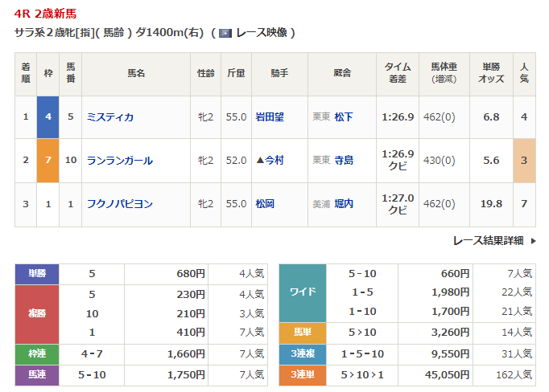Image resolution: width=549 pixels, height=392 pixels.
Task: Click the race video film icon
Action: click(225, 33)
